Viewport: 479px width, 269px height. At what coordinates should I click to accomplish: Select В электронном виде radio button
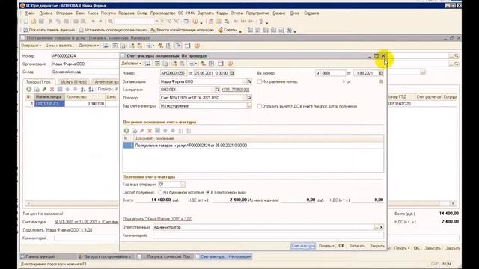(x=208, y=193)
